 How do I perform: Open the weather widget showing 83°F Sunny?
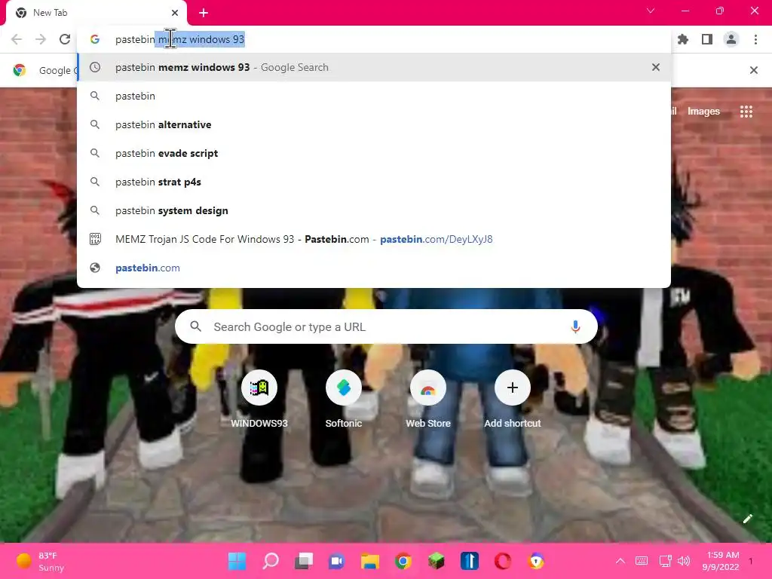(x=41, y=561)
